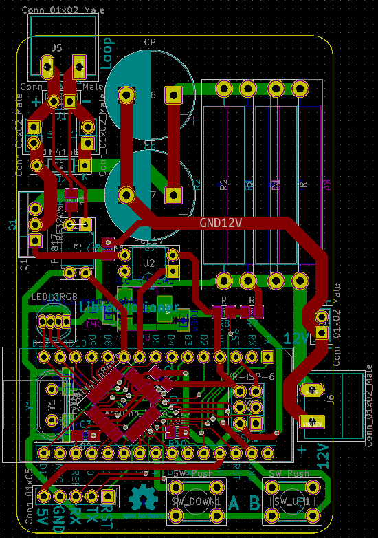This screenshot has height=538, width=378.
Task: Select the vertical '12V' text at bottom right
Action: coord(322,456)
